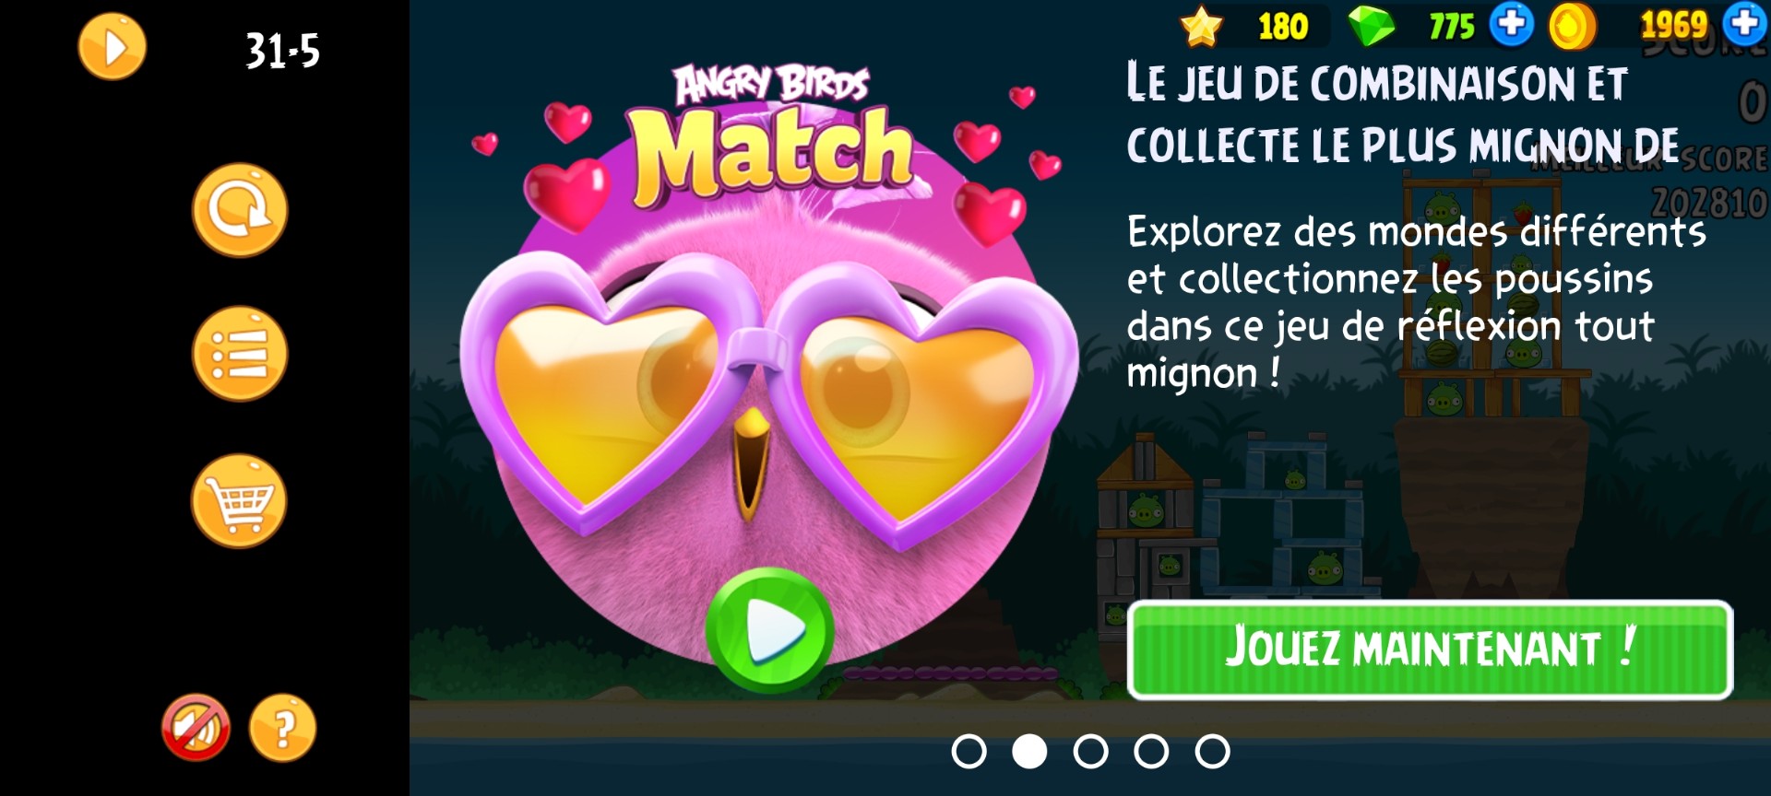1771x796 pixels.
Task: Select the third carousel page dot
Action: 1090,752
